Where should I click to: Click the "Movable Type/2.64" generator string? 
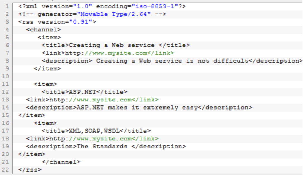[x=114, y=14]
